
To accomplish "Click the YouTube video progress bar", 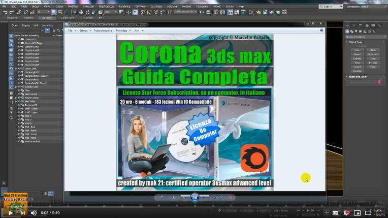I will [194, 207].
